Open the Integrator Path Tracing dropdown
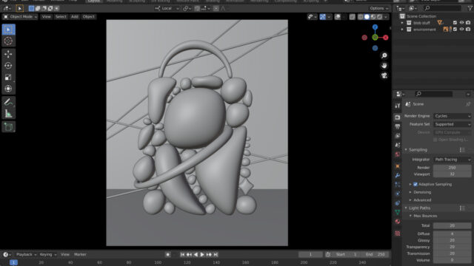 coord(453,160)
